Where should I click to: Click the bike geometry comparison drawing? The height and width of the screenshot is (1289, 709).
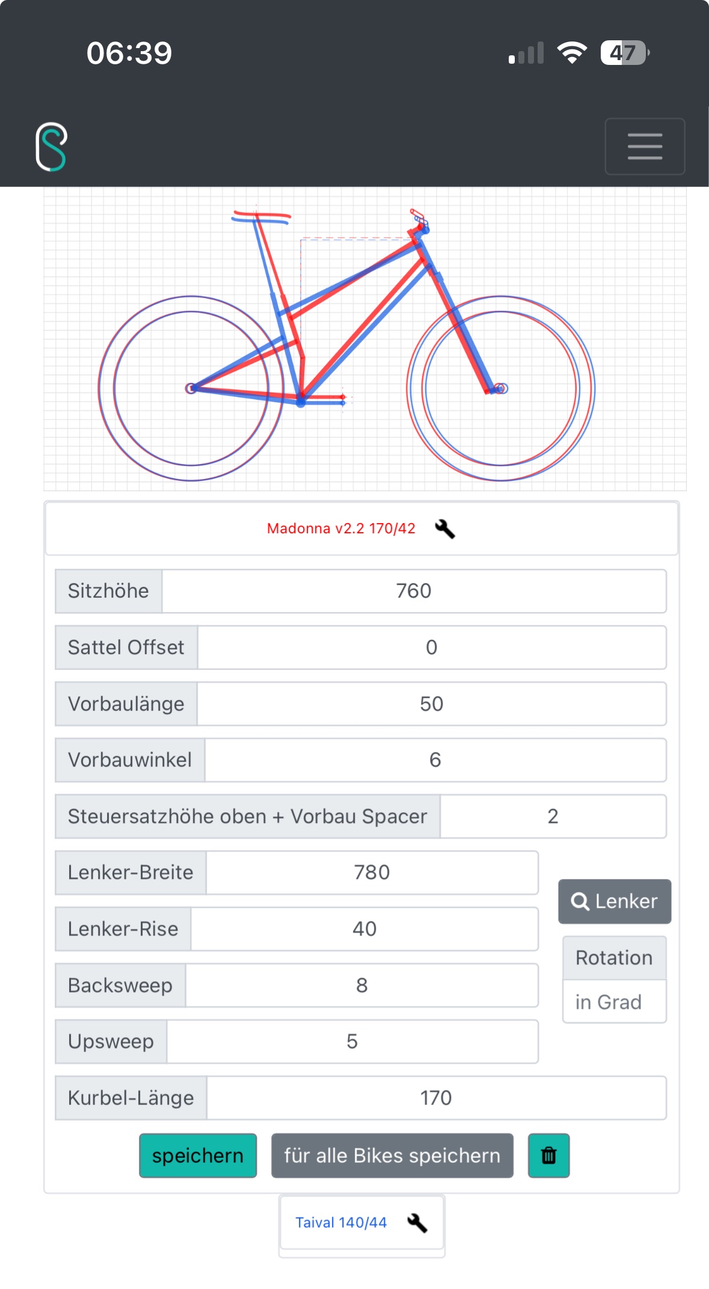point(364,339)
